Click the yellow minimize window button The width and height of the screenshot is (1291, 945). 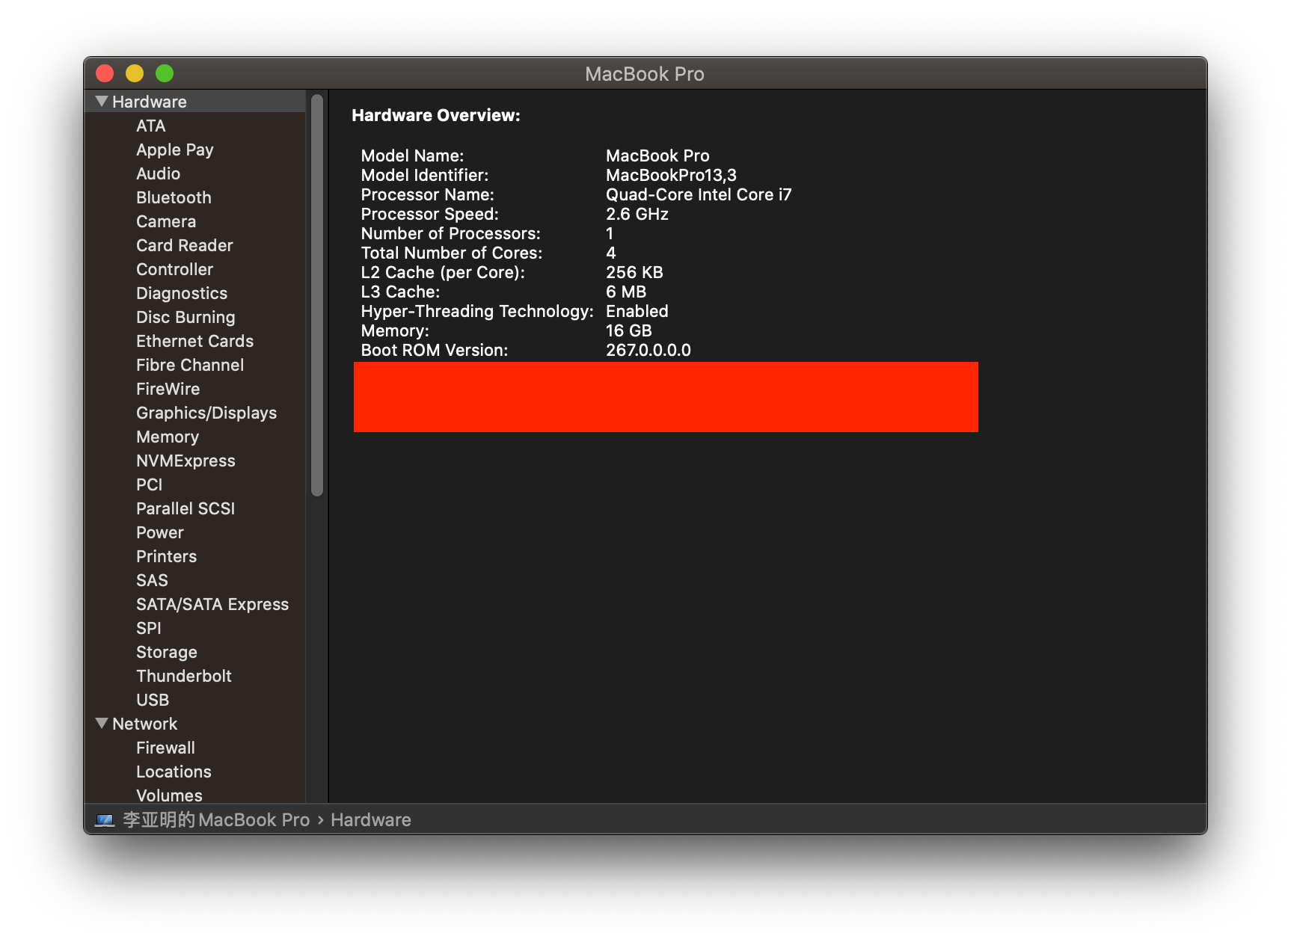(x=135, y=73)
